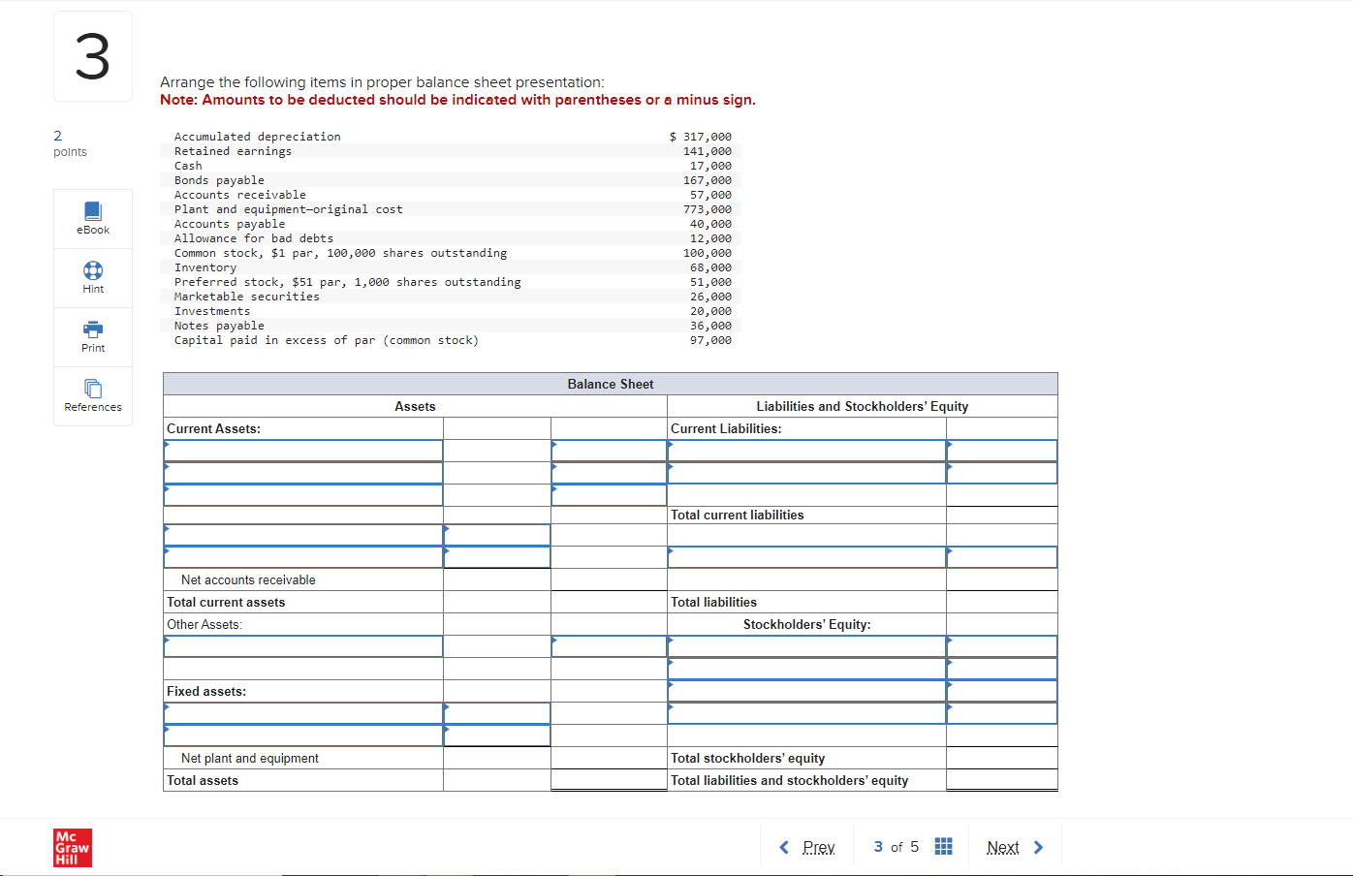This screenshot has height=876, width=1353.
Task: Open the account dropdown directly above Net accounts receivable
Action: 303,557
